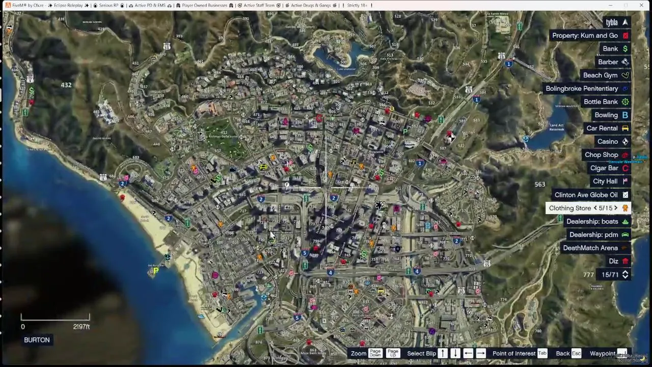
Task: Select the Dealership: boats green boat icon
Action: click(x=625, y=221)
